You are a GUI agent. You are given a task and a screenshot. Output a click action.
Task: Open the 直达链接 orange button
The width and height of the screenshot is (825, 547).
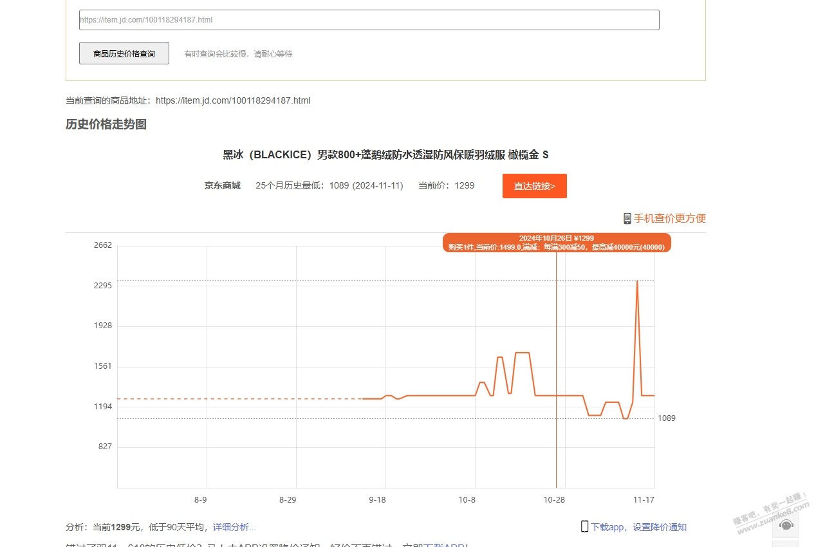point(535,186)
